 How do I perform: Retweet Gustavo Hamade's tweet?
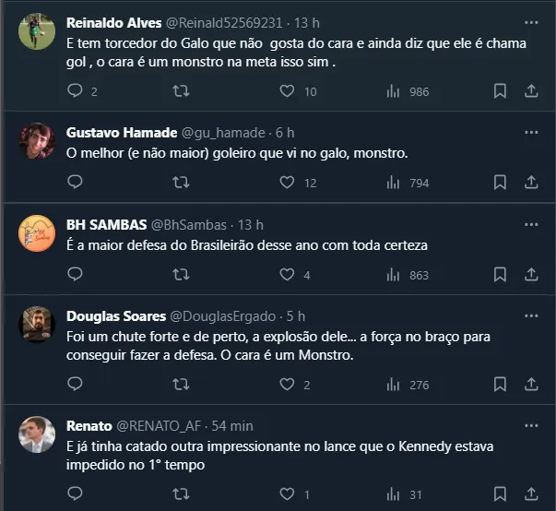tap(181, 183)
